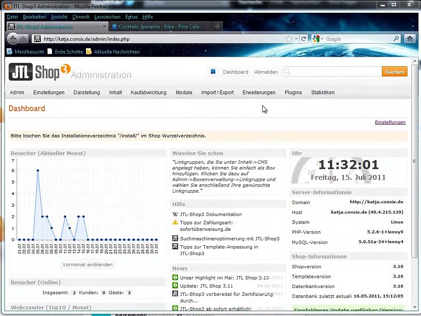Open the Bearbeiten menu

click(34, 17)
